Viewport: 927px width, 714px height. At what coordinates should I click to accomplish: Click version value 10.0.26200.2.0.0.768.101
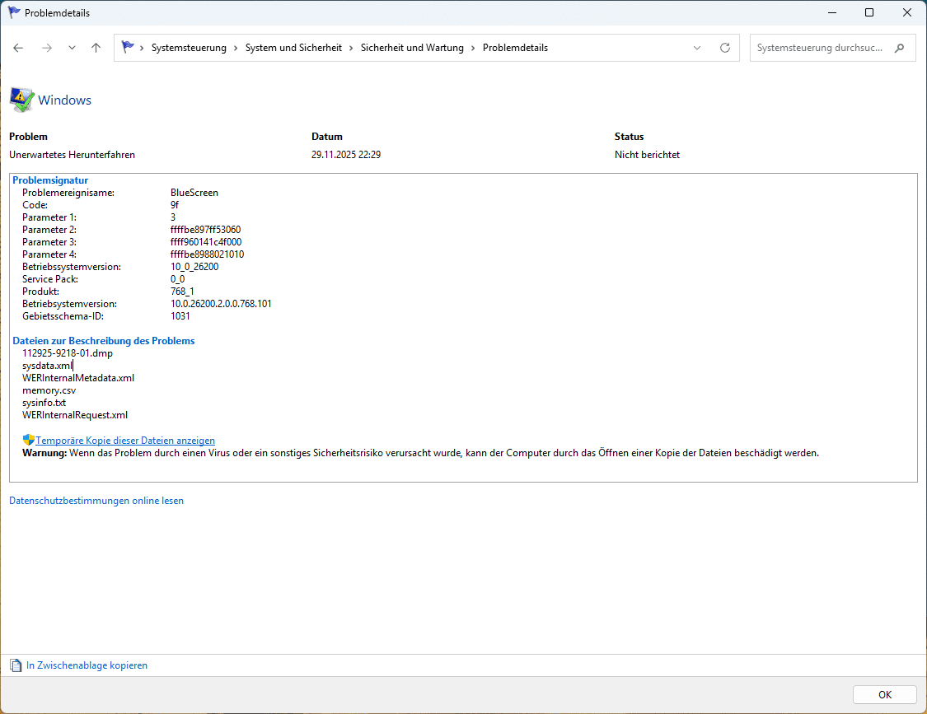[221, 304]
